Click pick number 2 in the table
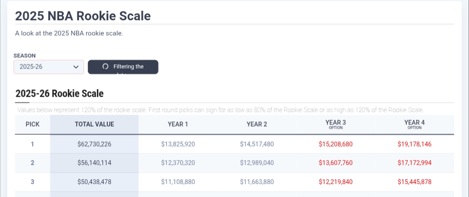This screenshot has width=469, height=197. tap(33, 163)
